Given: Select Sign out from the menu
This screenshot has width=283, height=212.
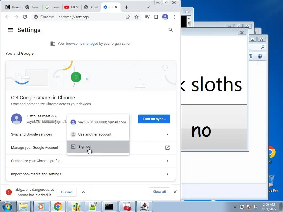Looking at the screenshot, I should (x=98, y=147).
